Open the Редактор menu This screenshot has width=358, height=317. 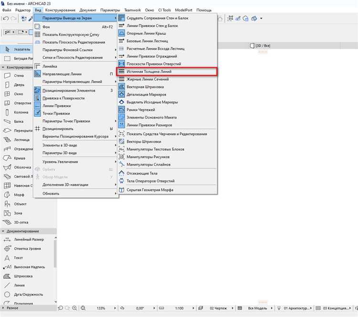(x=23, y=10)
